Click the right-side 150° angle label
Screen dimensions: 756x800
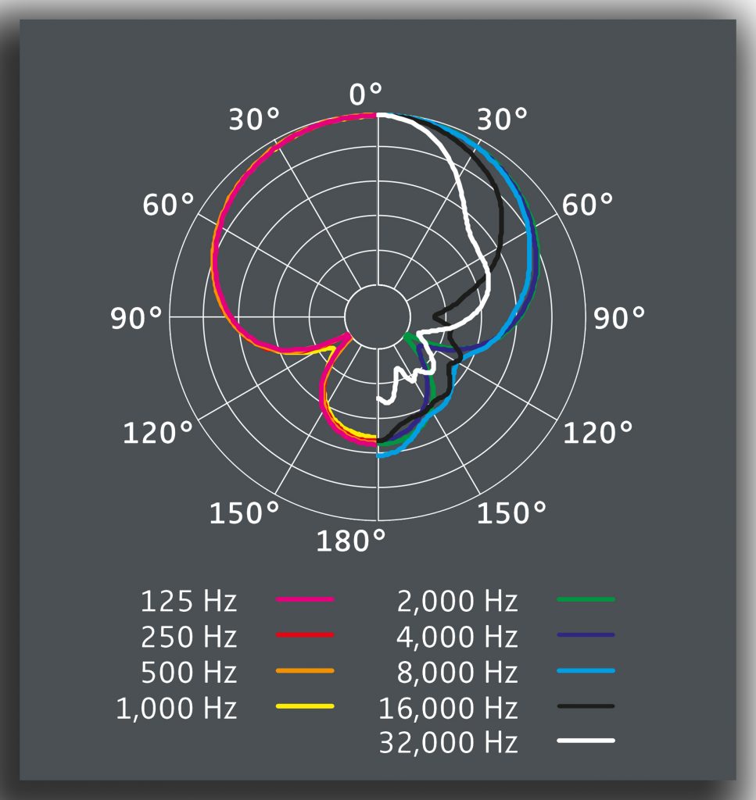click(511, 512)
